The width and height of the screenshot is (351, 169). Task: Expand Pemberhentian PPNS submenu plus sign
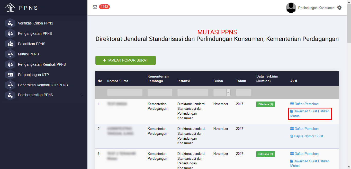pyautogui.click(x=82, y=95)
